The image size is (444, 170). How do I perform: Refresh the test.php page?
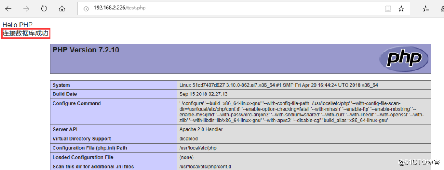(x=44, y=9)
